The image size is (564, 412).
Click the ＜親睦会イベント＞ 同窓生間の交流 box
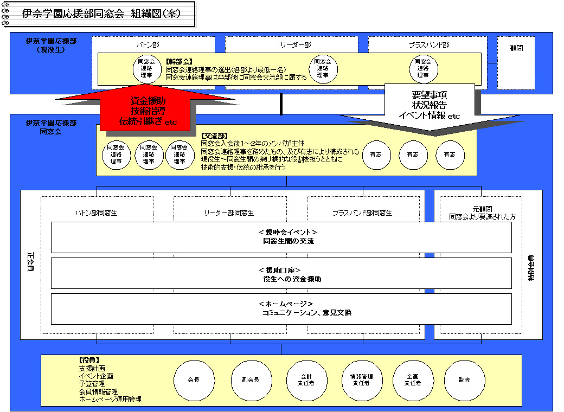(281, 237)
